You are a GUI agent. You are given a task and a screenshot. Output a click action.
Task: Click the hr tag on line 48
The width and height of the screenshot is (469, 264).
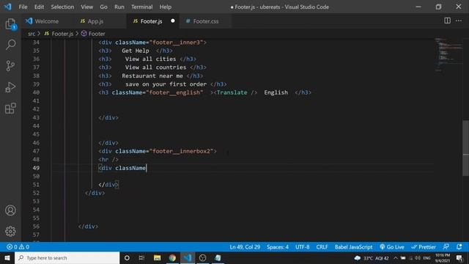coord(108,160)
